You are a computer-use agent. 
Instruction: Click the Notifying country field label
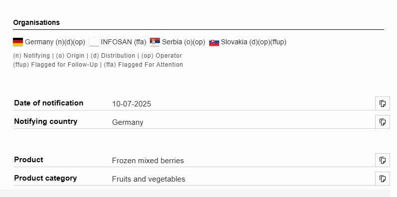(x=46, y=121)
